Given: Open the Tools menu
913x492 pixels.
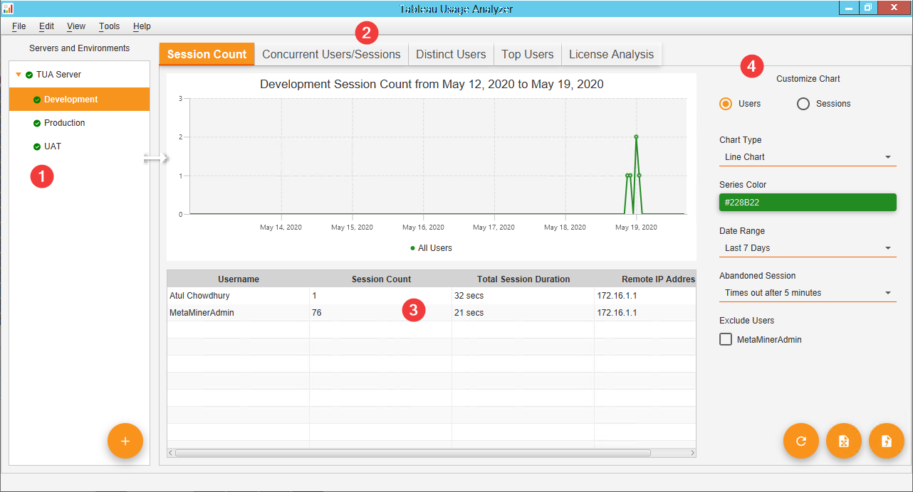Looking at the screenshot, I should pos(110,26).
